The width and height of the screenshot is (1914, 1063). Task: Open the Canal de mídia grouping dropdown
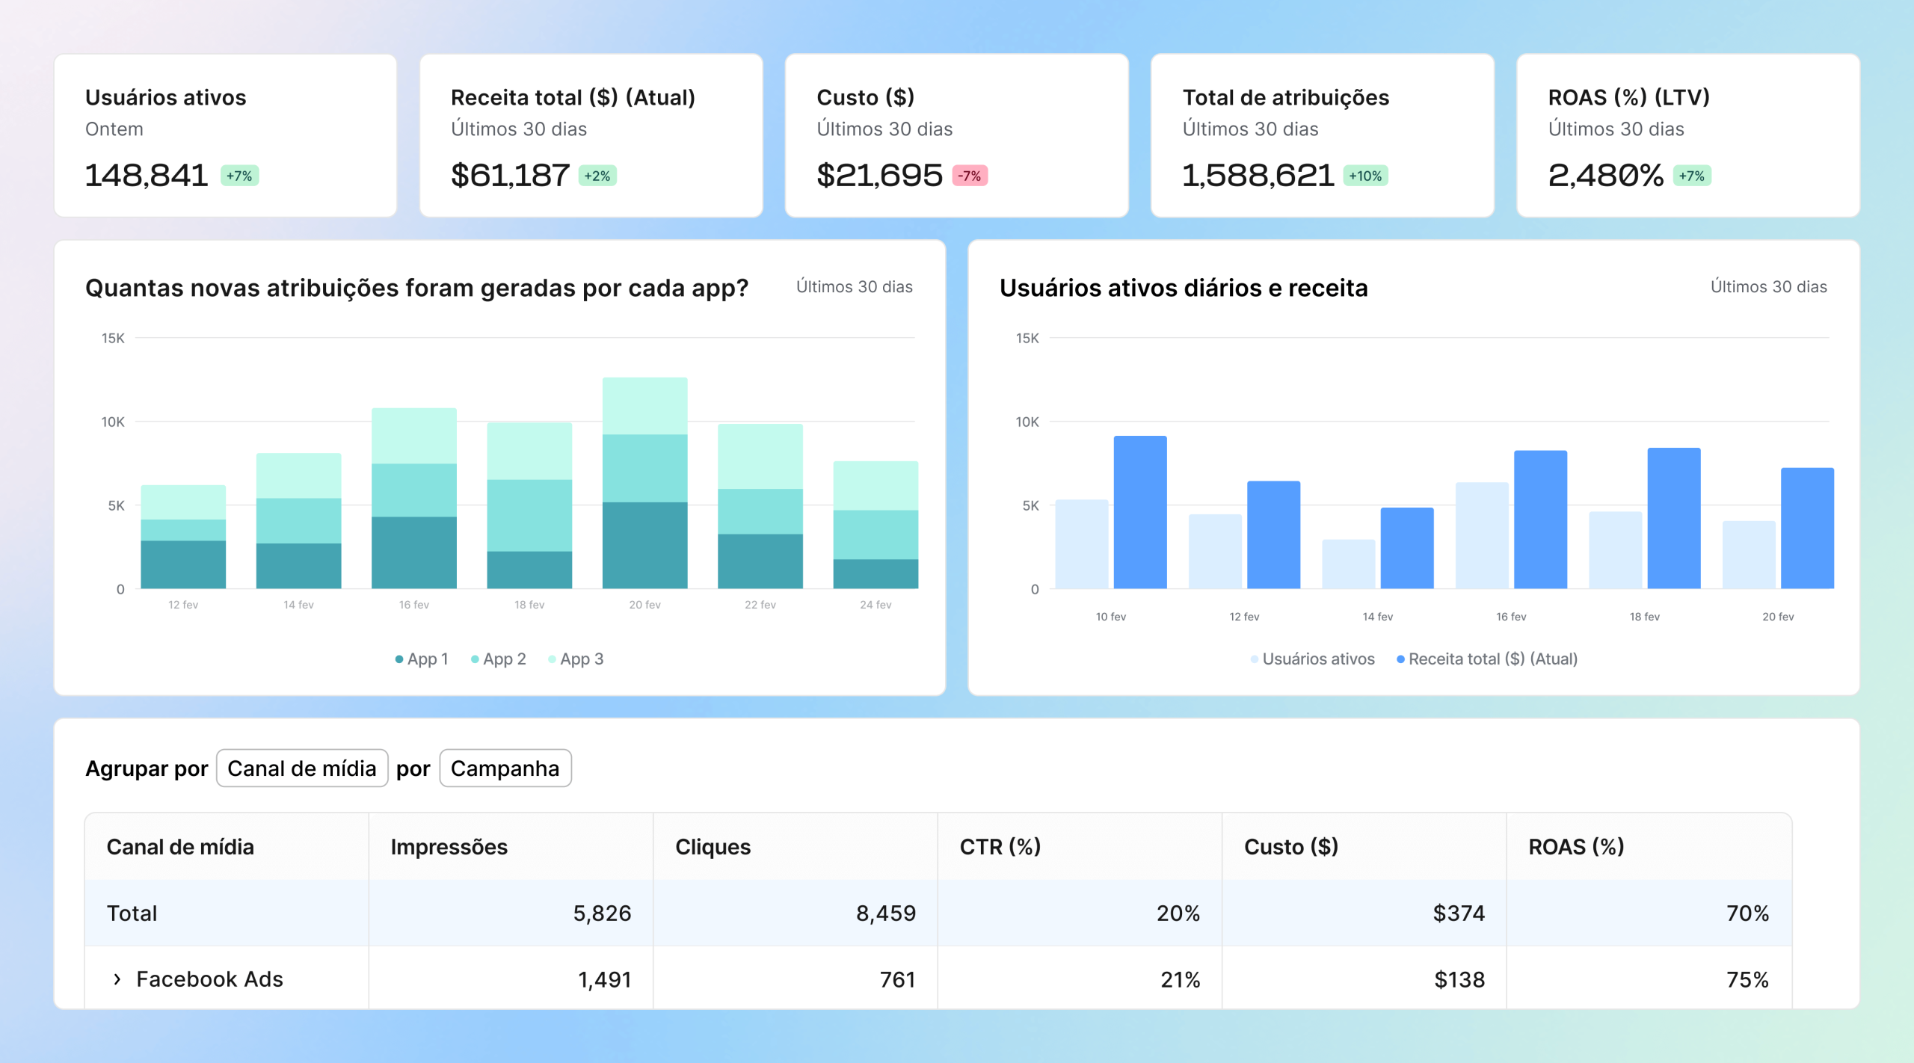(301, 768)
